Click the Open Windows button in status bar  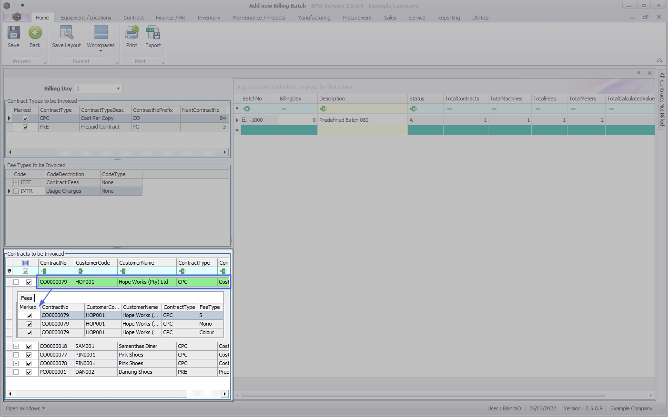click(25, 408)
